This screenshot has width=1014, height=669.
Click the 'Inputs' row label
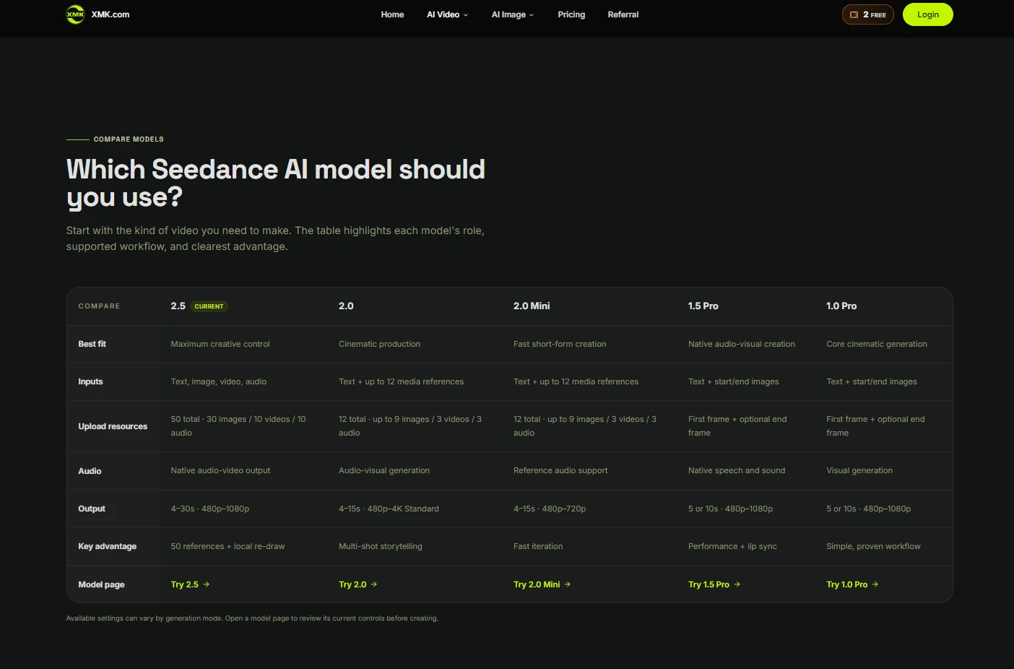[90, 381]
